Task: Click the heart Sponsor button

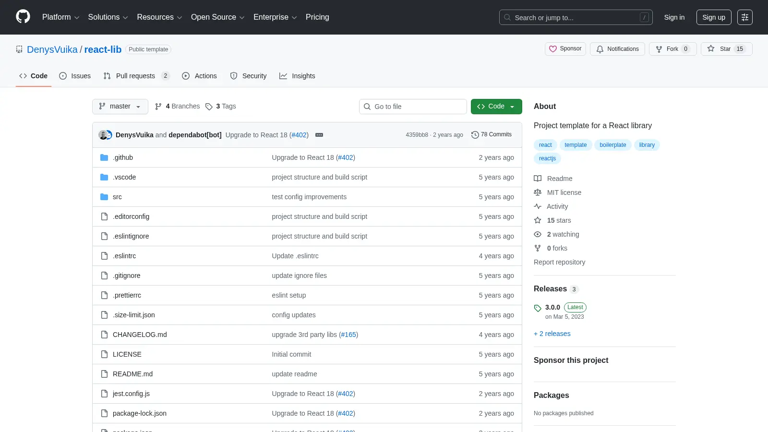Action: pyautogui.click(x=565, y=49)
